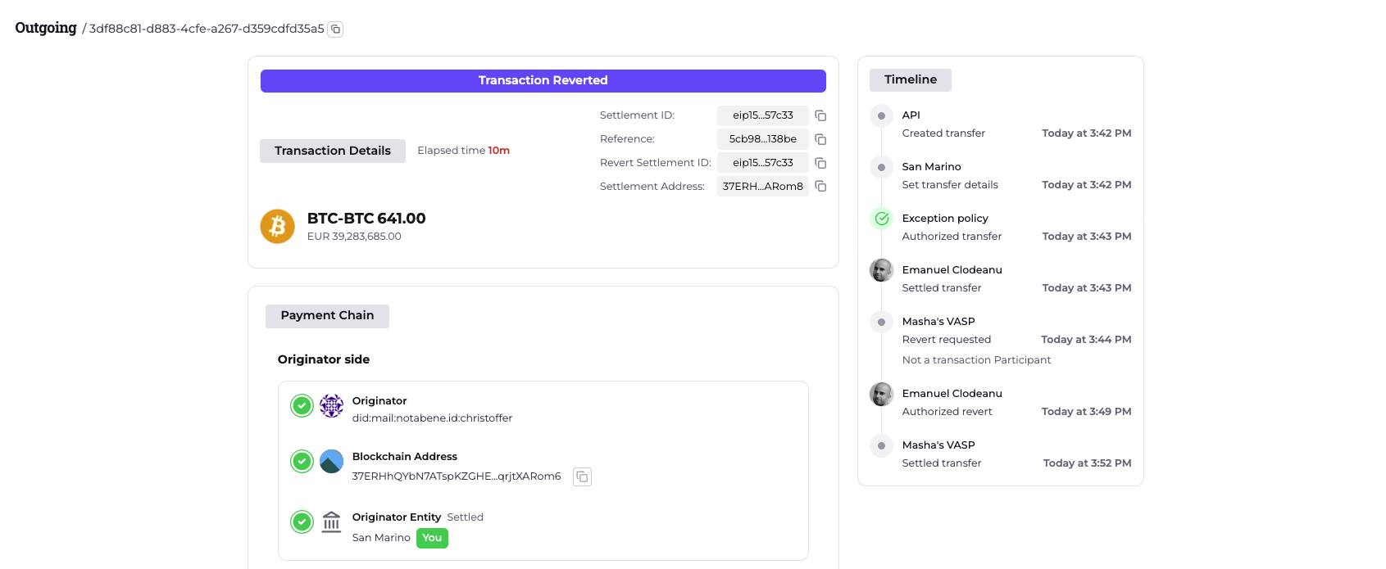The width and height of the screenshot is (1386, 569).
Task: Click the Originator Entity Settled status
Action: point(465,517)
